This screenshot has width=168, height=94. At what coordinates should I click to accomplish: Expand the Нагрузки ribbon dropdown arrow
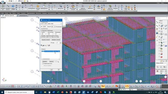(115, 9)
